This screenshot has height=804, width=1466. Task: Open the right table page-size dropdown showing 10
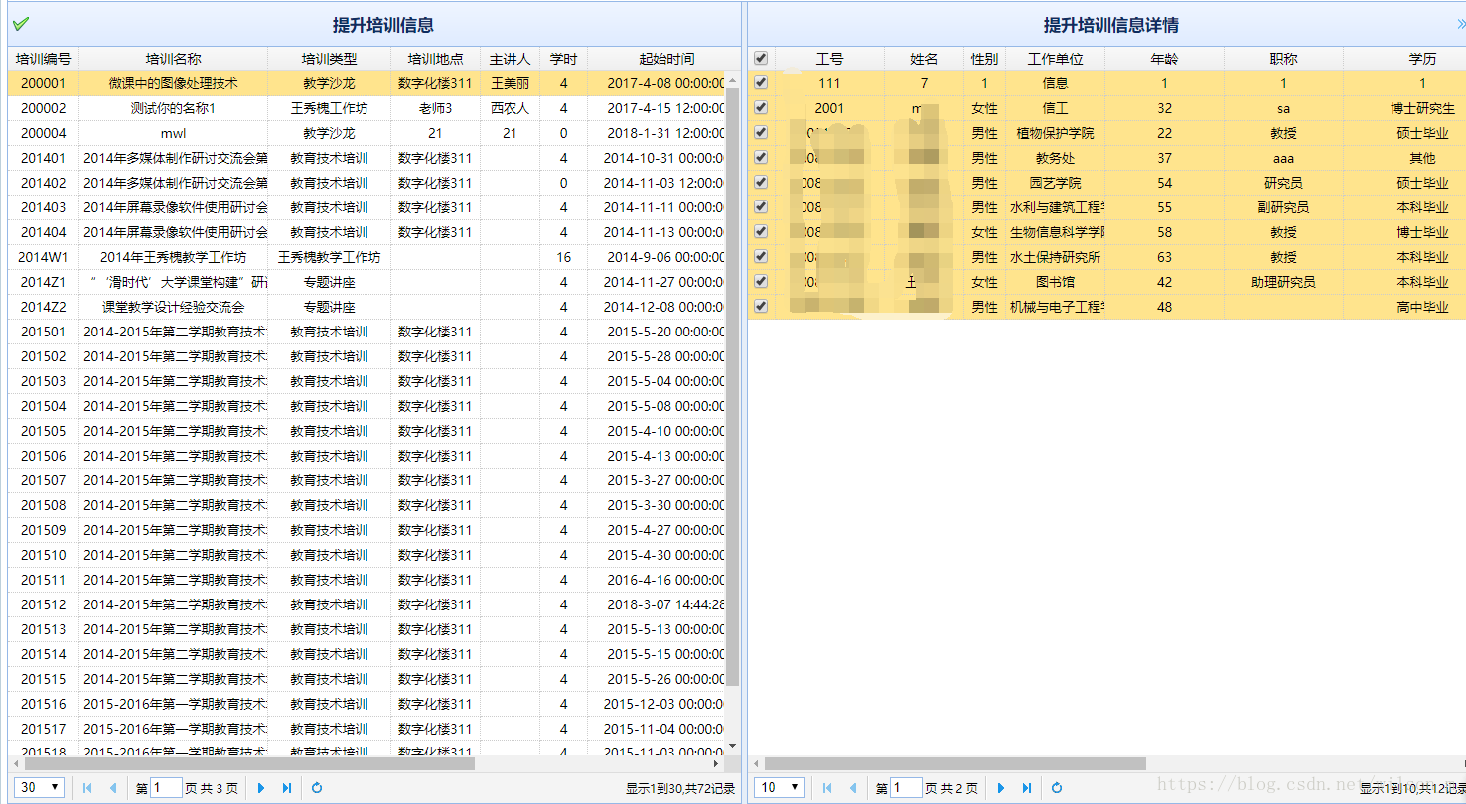779,786
